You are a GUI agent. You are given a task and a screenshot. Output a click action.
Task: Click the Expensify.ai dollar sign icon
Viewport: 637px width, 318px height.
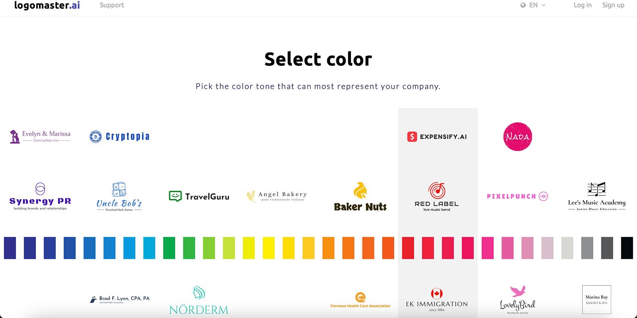[412, 137]
